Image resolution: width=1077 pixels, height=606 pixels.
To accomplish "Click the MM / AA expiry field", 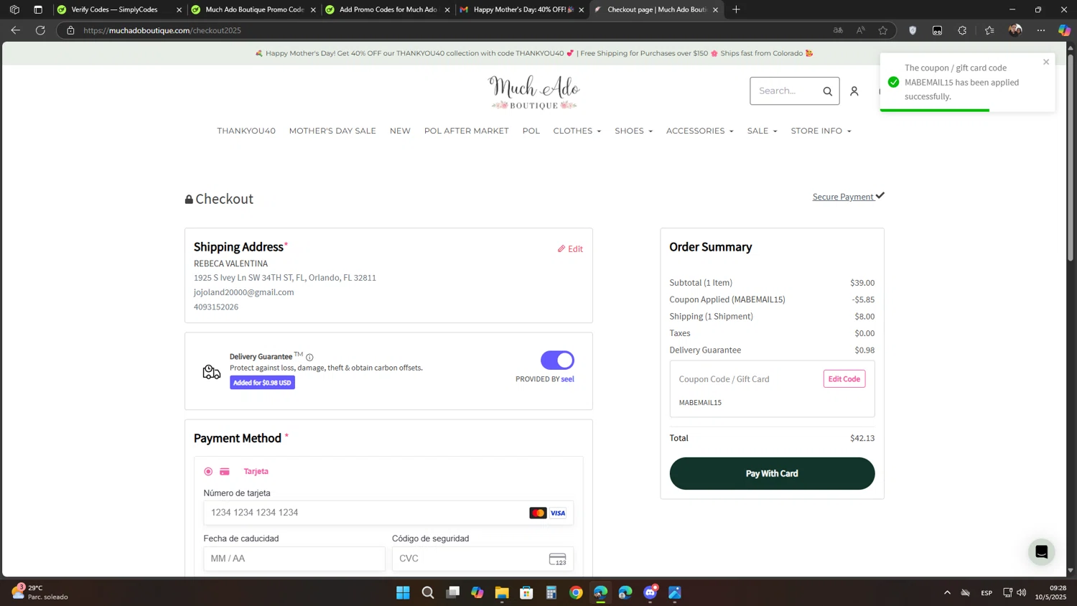I will (x=294, y=559).
